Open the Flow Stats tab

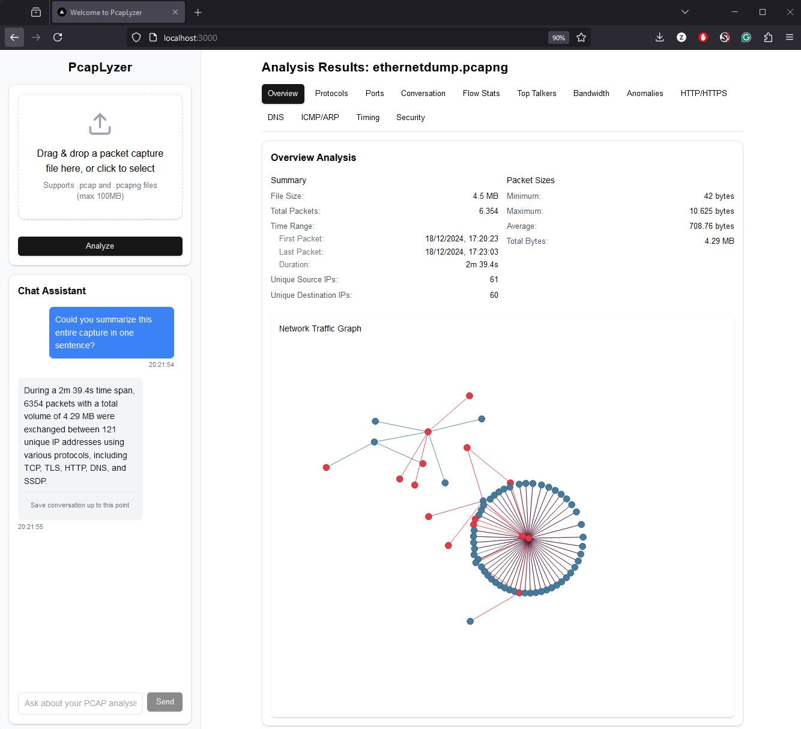click(x=481, y=94)
